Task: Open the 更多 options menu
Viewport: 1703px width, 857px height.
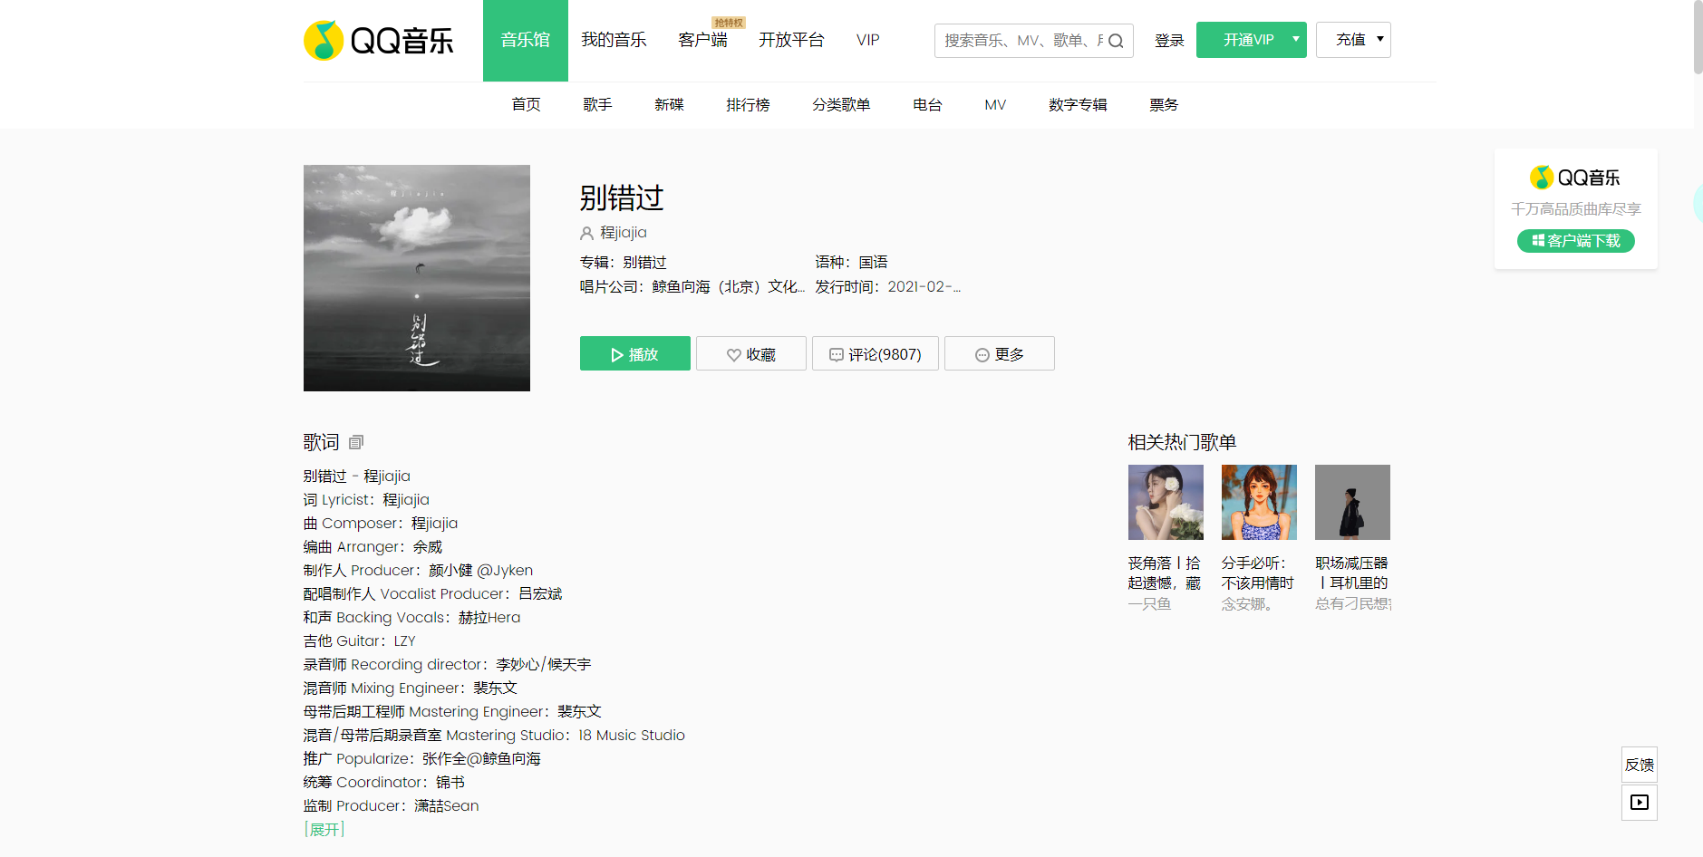Action: (999, 354)
